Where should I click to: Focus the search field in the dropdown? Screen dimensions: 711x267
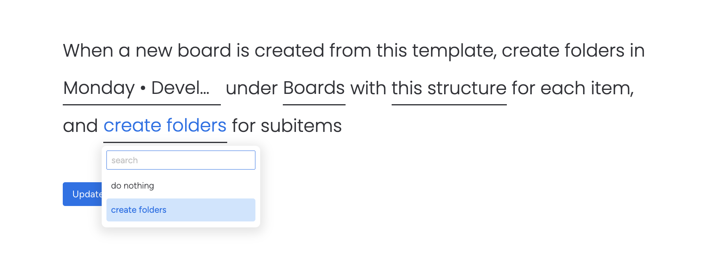pos(180,160)
